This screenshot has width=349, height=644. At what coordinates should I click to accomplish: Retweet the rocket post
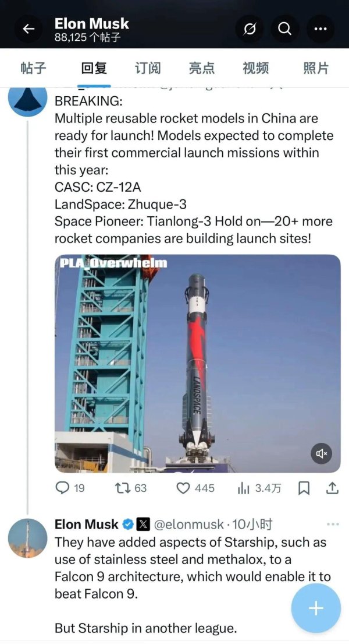(x=124, y=488)
